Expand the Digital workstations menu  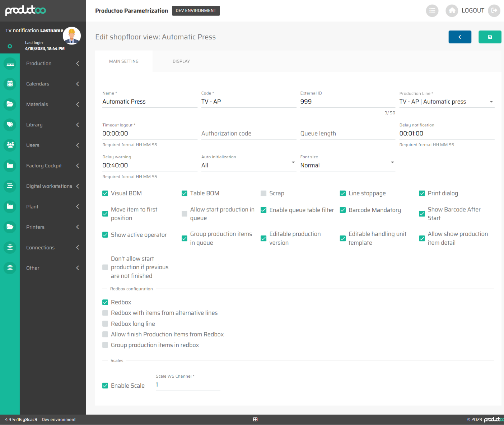pyautogui.click(x=49, y=186)
